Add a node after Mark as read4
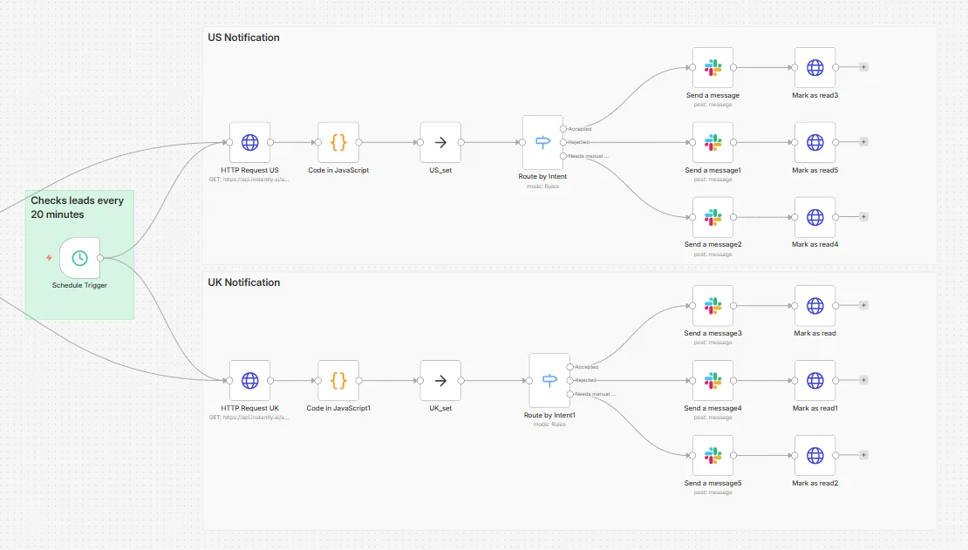Viewport: 968px width, 550px height. tap(863, 215)
